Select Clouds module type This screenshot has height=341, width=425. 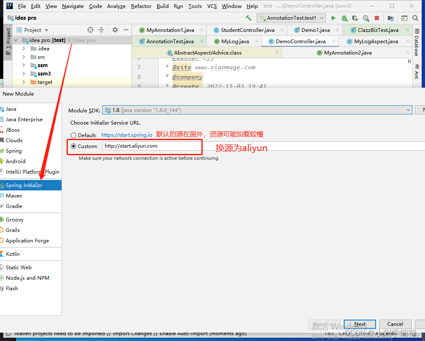31,141
